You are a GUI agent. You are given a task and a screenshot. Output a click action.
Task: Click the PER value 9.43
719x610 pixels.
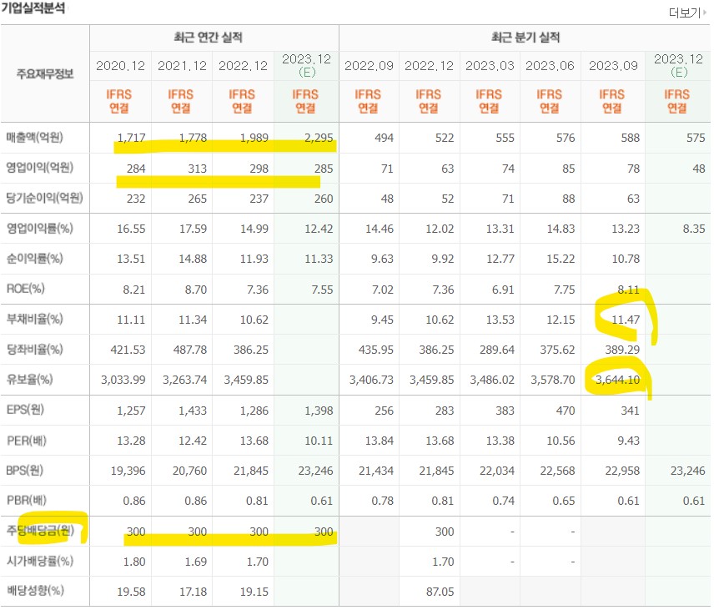tap(628, 441)
